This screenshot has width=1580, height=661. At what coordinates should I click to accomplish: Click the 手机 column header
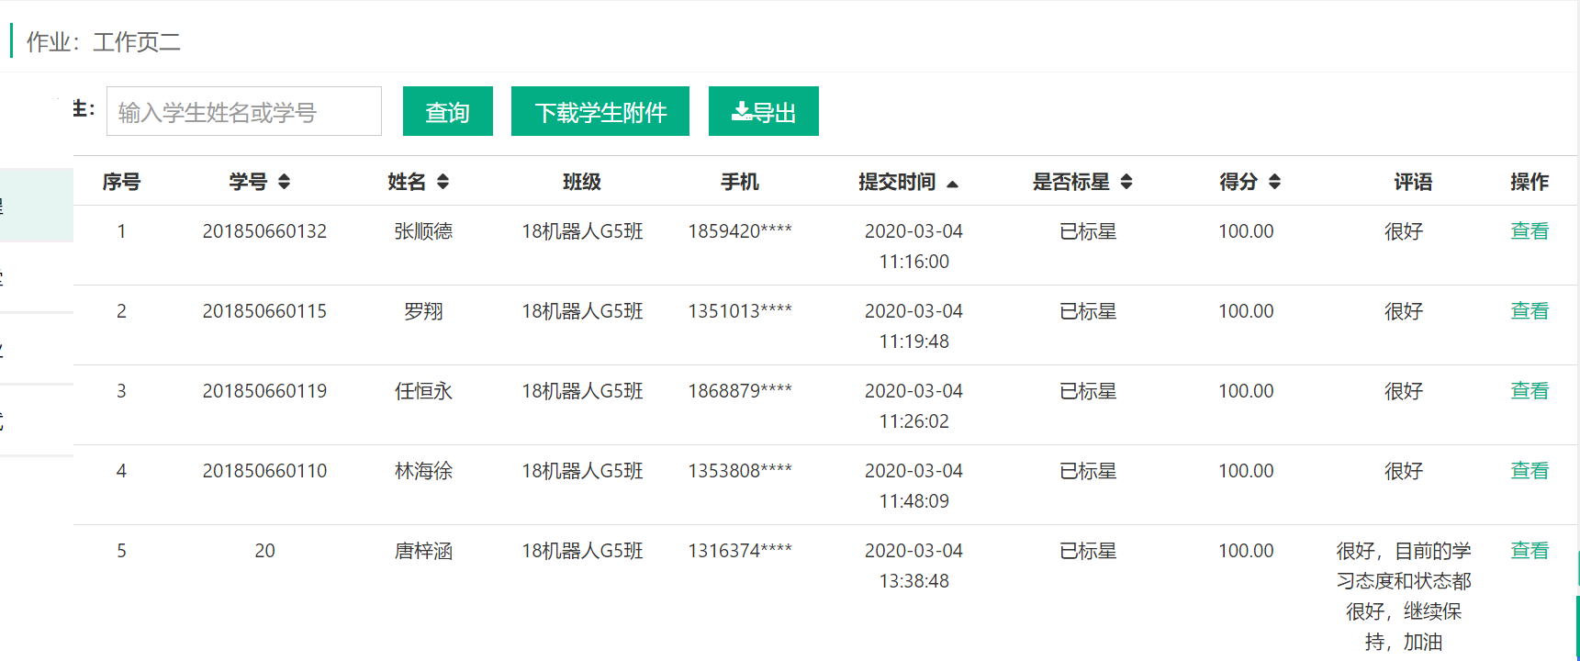click(740, 182)
